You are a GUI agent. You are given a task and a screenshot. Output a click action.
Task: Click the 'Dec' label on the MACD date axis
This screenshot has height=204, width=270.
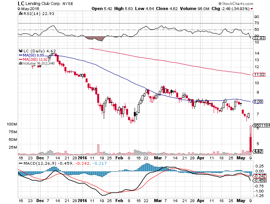tap(40, 201)
